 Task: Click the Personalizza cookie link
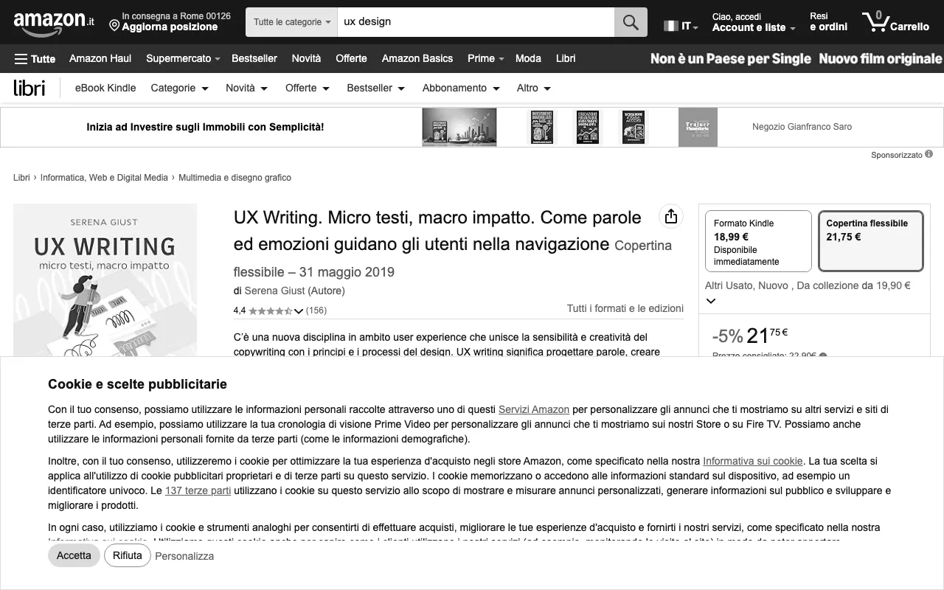184,556
